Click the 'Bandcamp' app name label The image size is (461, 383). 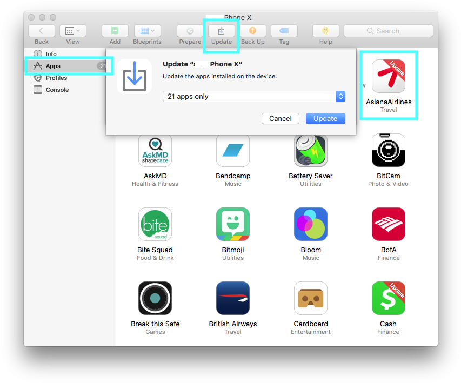[233, 176]
